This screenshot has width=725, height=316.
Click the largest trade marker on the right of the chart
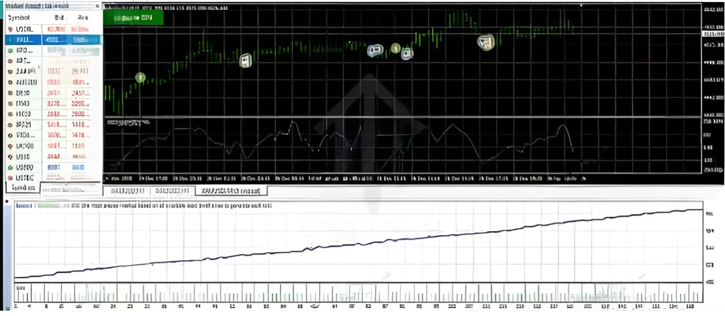pos(485,42)
